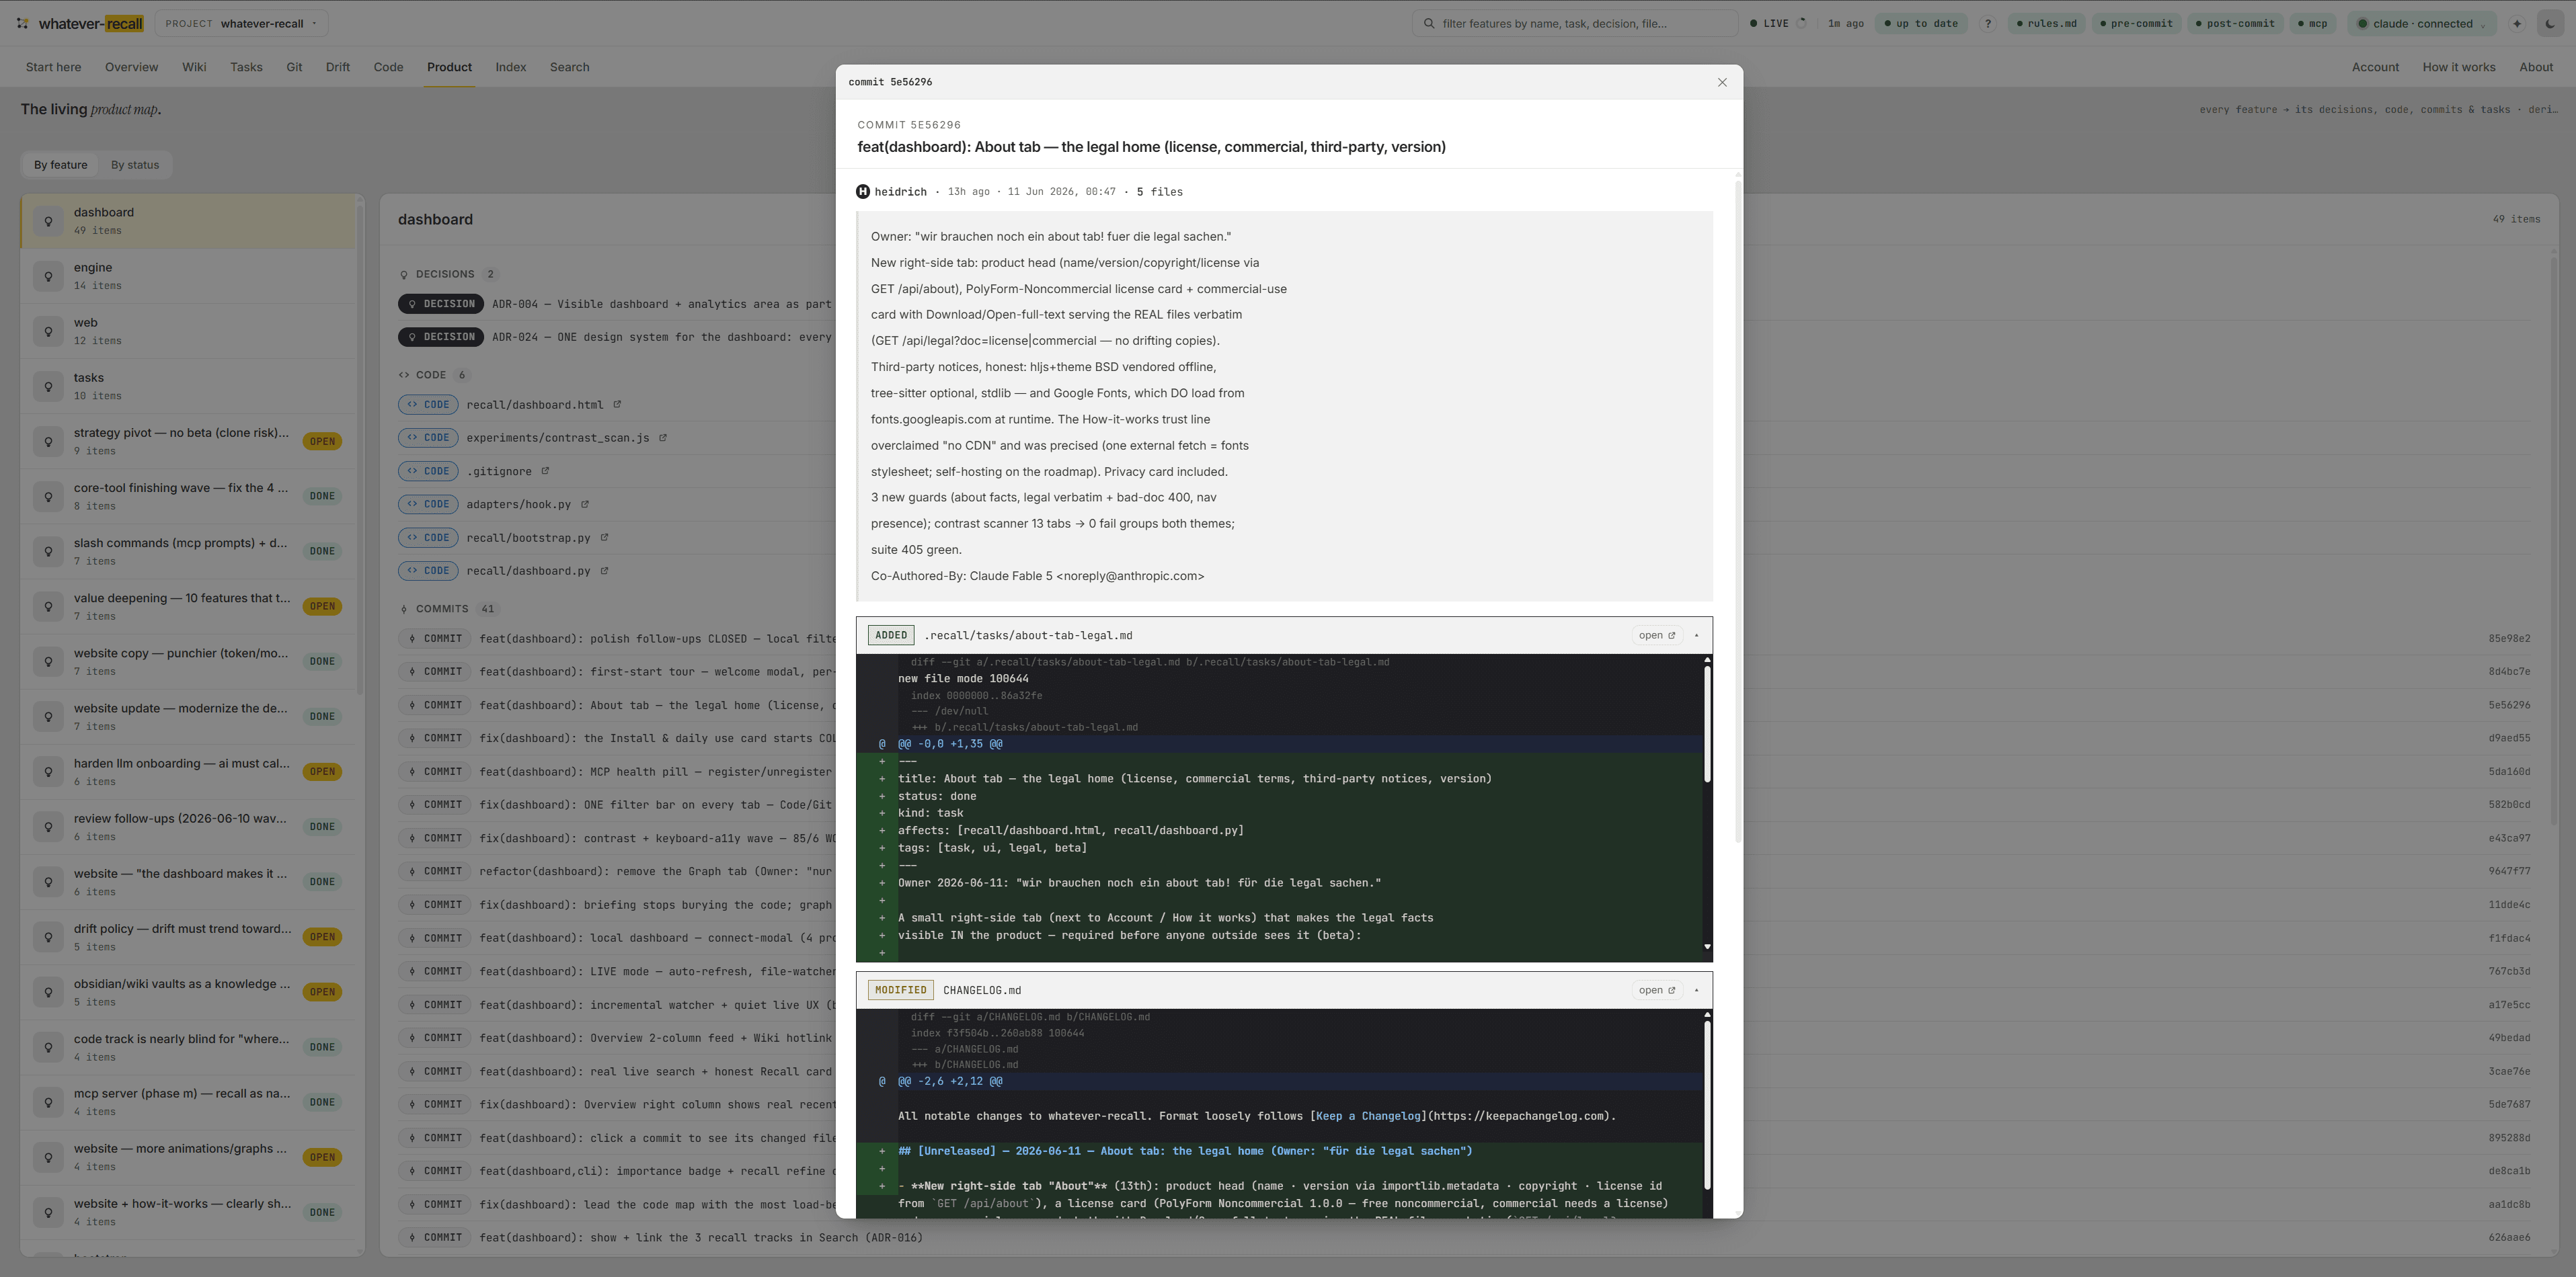The image size is (2576, 1277).
Task: Click the lightbulb icon of dashboard feature
Action: 48,221
